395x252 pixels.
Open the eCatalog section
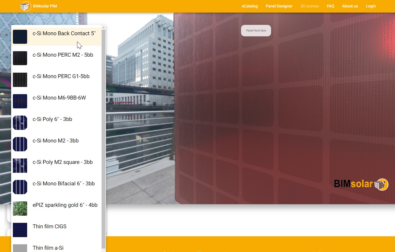point(249,6)
